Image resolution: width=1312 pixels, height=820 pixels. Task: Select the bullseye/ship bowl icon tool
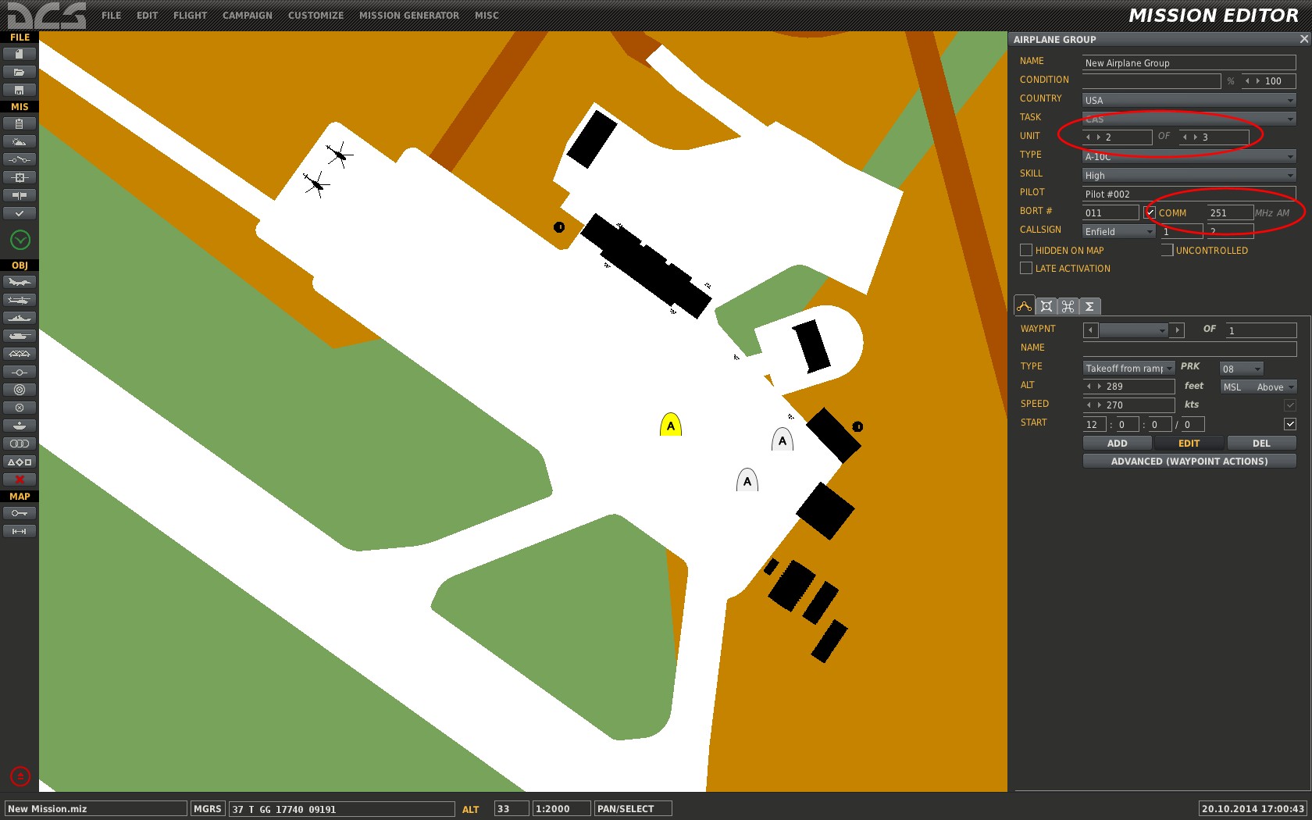20,426
